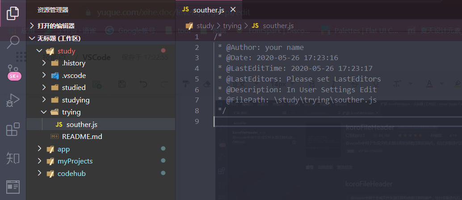Collapse the trying folder chevron
This screenshot has height=200, width=462.
coord(44,112)
